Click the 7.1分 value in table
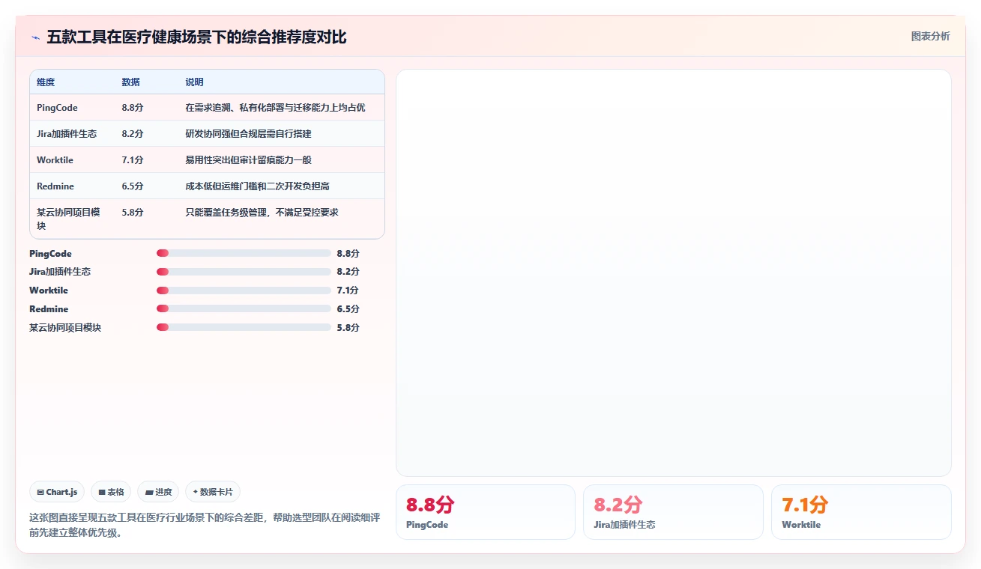The image size is (981, 569). pyautogui.click(x=132, y=160)
